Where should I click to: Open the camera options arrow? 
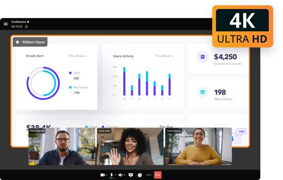click(x=106, y=175)
